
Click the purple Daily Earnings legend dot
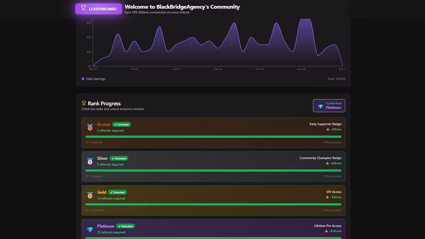pyautogui.click(x=83, y=79)
